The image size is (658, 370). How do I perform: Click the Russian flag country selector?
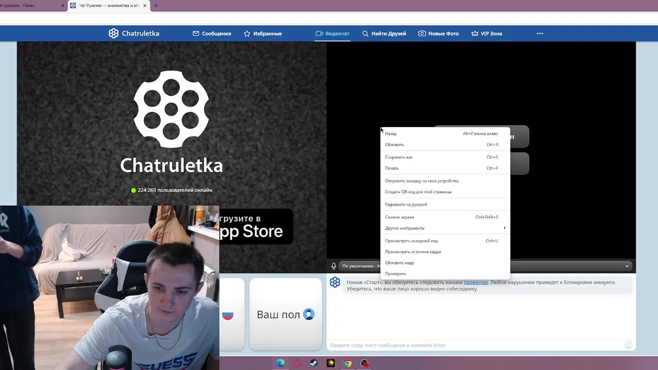click(228, 315)
